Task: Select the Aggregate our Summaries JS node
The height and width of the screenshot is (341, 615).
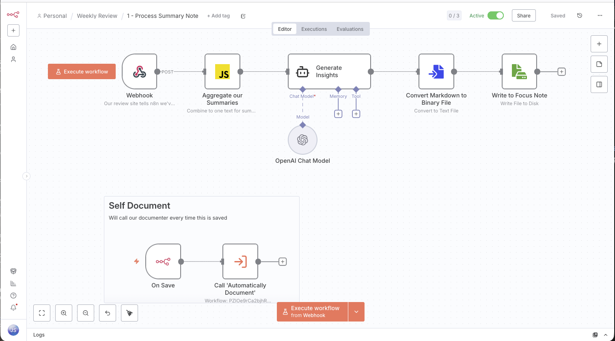Action: (222, 72)
